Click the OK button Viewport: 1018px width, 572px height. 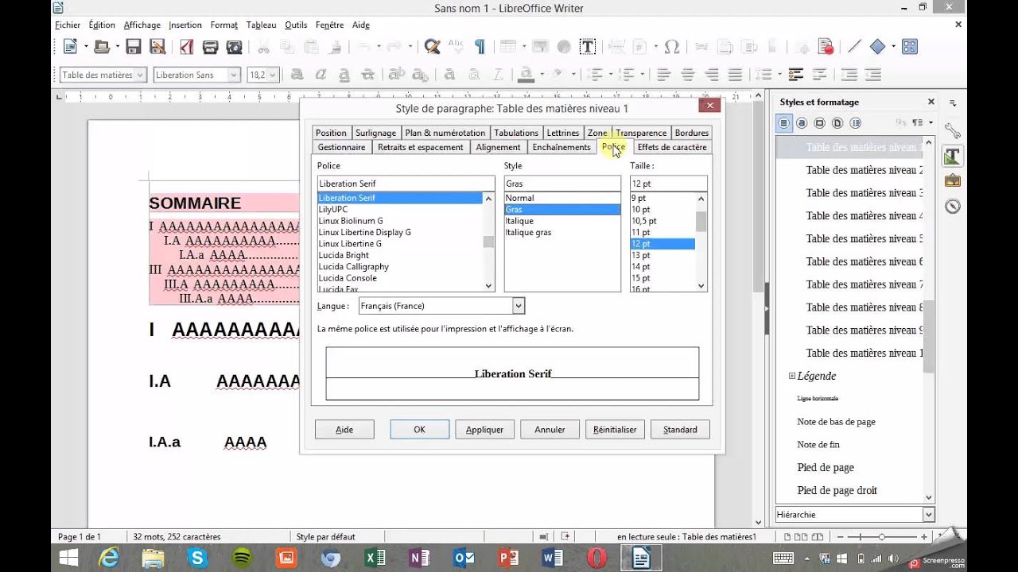point(419,429)
